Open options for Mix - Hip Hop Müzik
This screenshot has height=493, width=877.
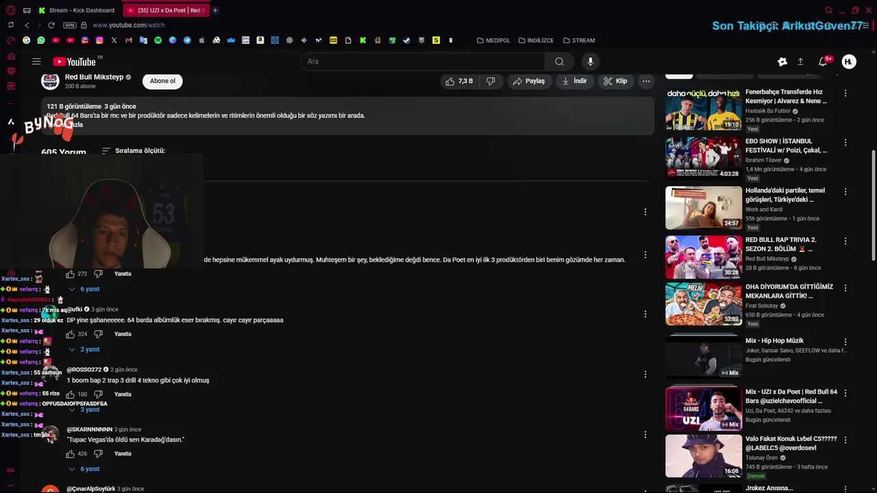coord(845,342)
